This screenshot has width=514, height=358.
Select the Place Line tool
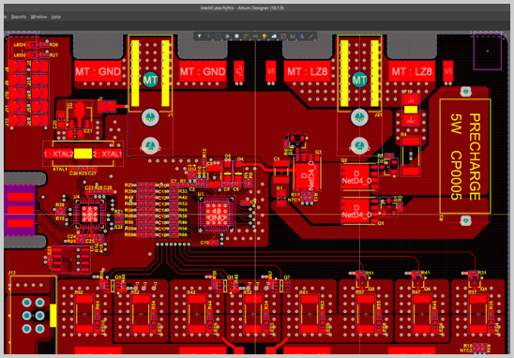point(311,37)
